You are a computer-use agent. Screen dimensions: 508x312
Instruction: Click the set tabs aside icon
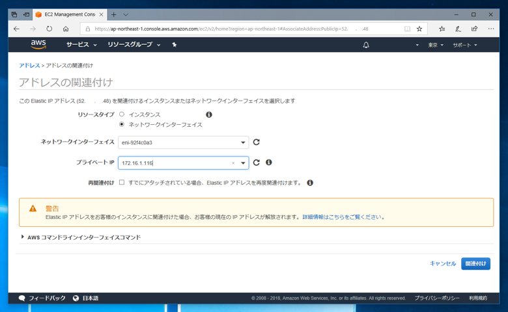click(26, 14)
